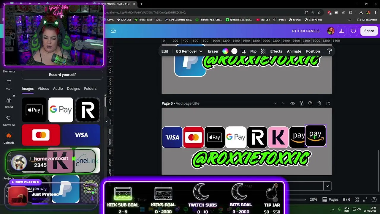Move Page 6 up with the chevron

coord(275,103)
